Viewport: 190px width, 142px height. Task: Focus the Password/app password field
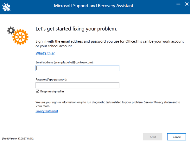[78, 86]
